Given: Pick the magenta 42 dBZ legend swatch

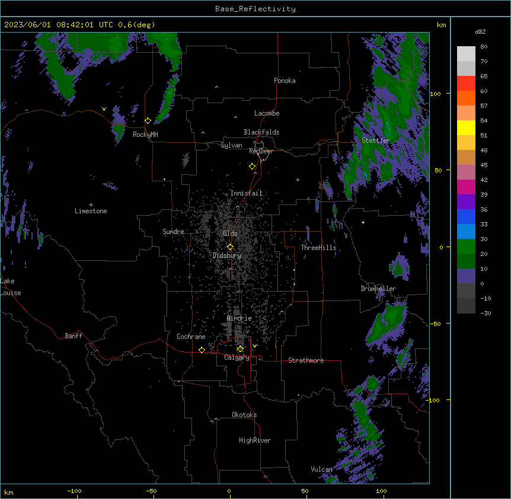Looking at the screenshot, I should (466, 187).
